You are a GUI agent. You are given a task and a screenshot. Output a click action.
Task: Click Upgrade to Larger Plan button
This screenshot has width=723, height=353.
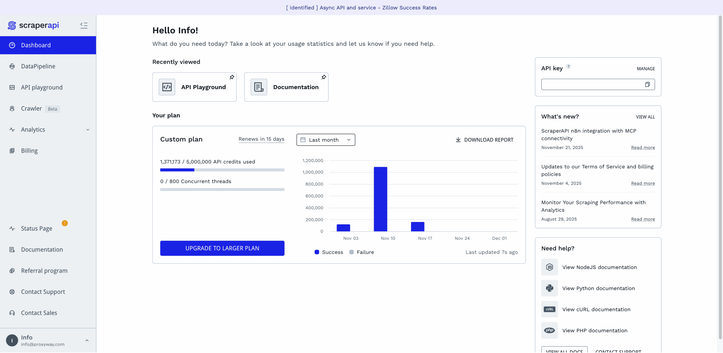[x=222, y=248]
